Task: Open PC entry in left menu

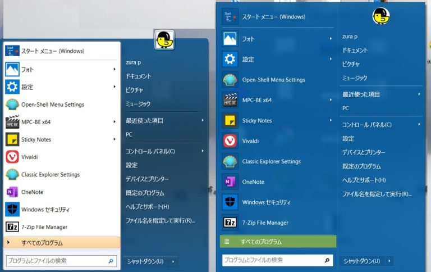Action: click(x=129, y=134)
